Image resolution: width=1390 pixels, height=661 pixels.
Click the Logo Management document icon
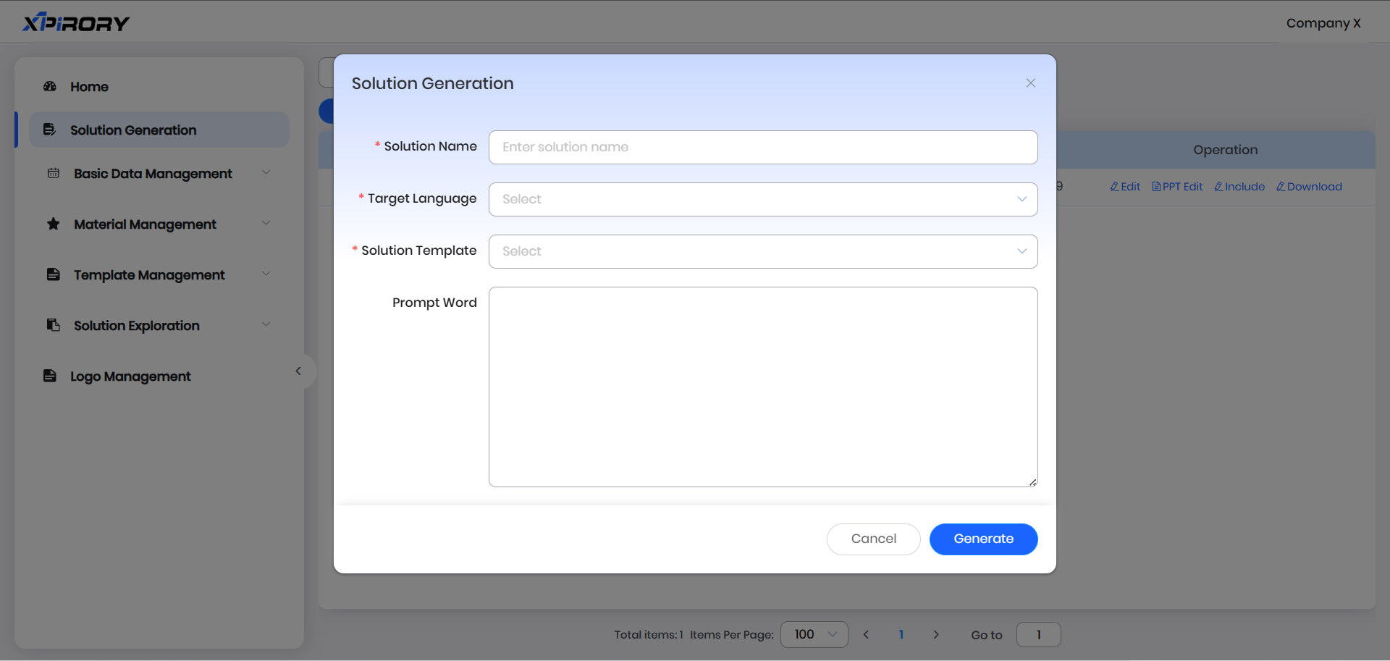click(x=50, y=376)
